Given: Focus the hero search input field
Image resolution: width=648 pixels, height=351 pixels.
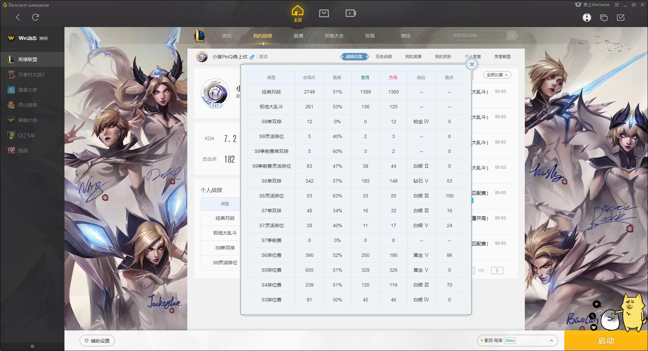Looking at the screenshot, I should [478, 35].
